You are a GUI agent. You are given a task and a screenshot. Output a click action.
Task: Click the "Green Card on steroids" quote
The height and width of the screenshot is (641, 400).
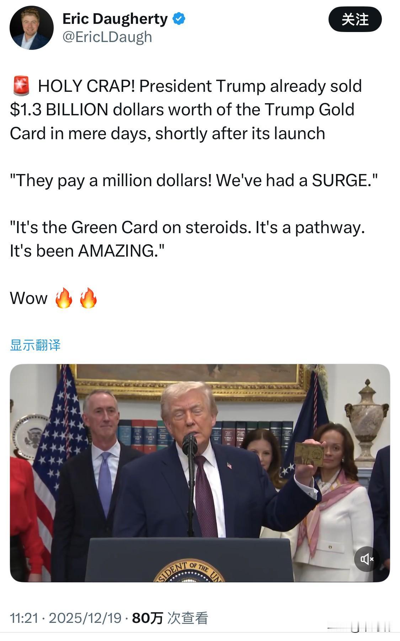[187, 239]
